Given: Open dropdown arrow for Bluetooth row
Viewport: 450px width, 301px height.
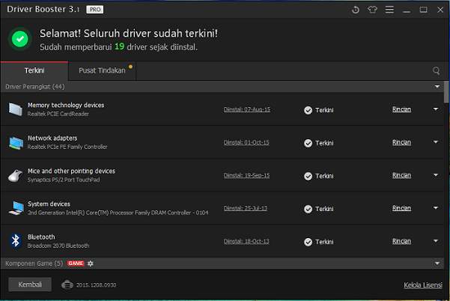Looking at the screenshot, I should point(436,241).
